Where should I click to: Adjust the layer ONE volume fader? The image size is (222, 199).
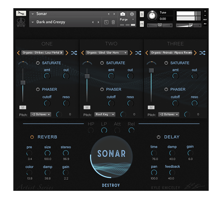coord(23,83)
